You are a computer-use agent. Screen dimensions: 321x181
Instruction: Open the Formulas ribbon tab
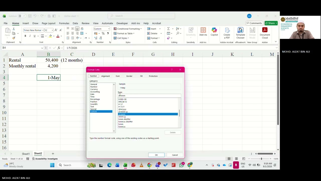coord(64,23)
